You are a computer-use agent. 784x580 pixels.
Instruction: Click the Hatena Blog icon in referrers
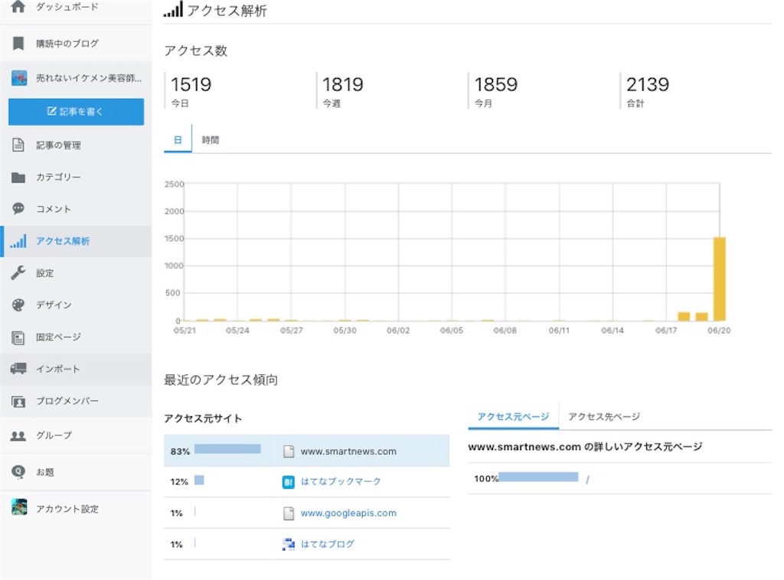(289, 544)
